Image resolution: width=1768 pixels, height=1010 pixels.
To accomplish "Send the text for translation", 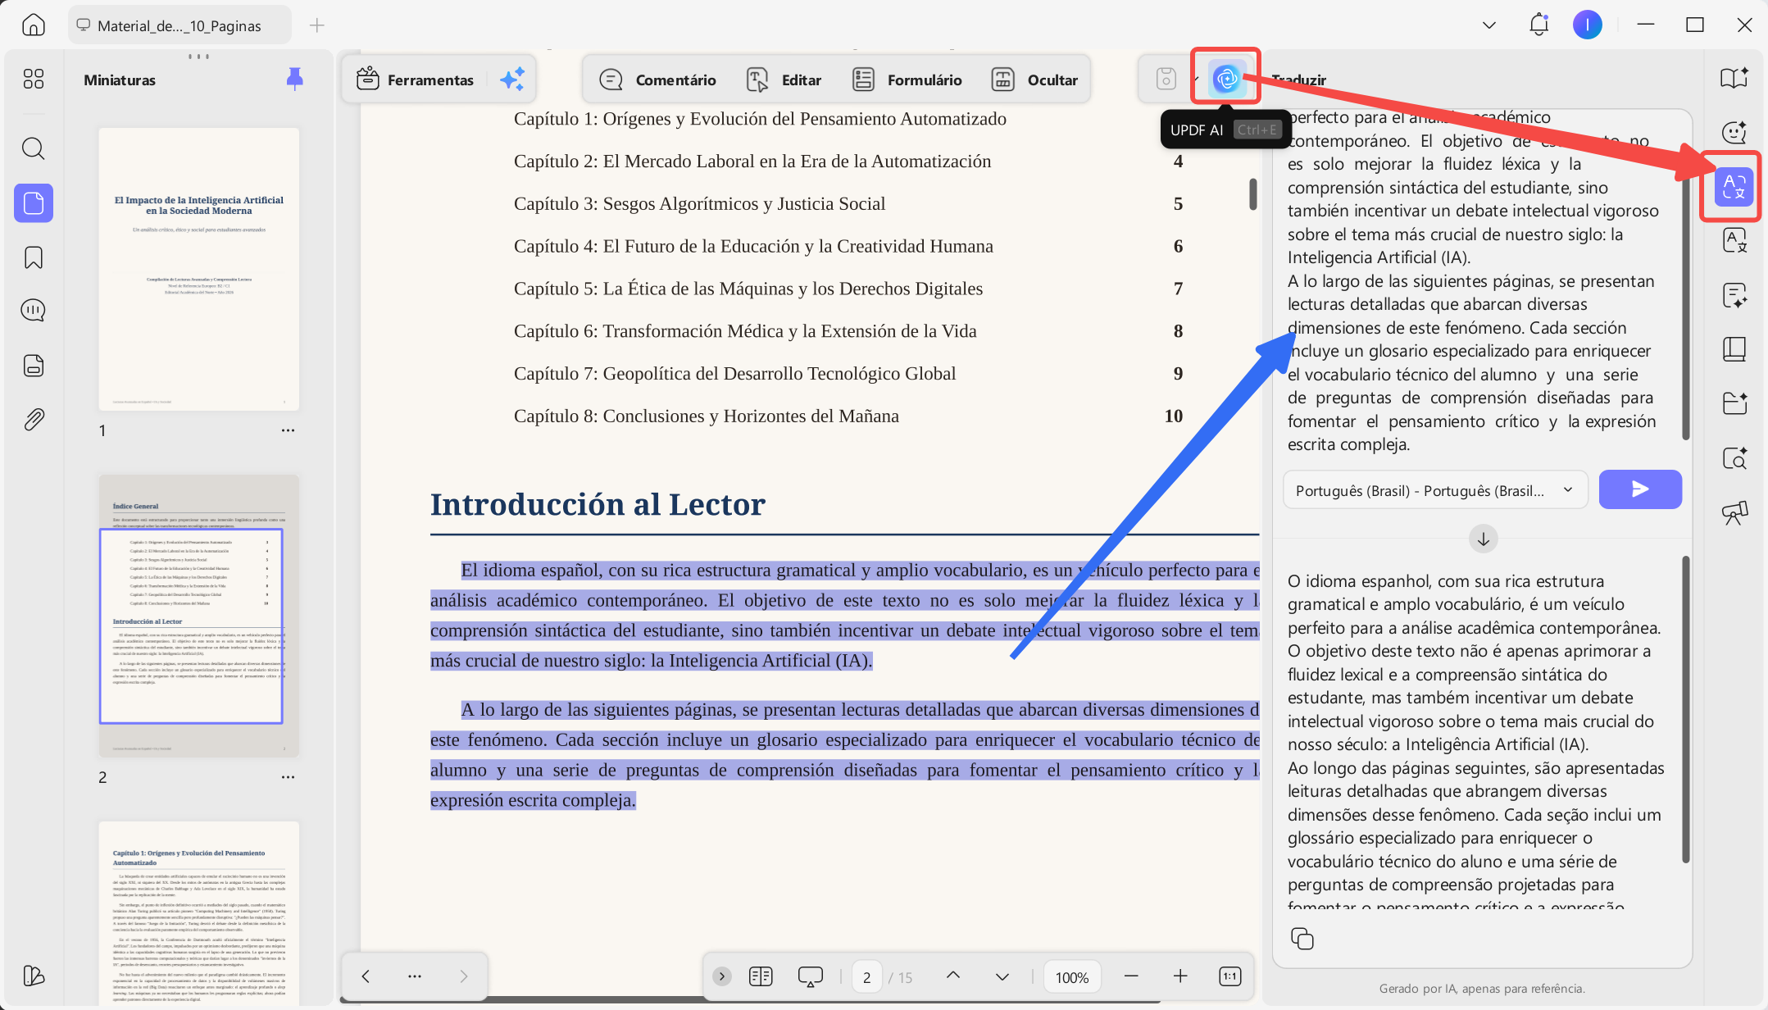I will pyautogui.click(x=1640, y=489).
